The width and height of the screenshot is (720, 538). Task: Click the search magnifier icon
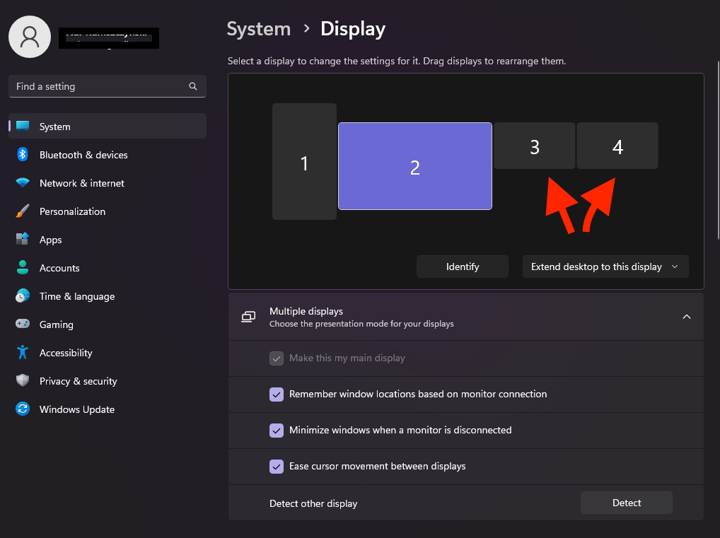coord(193,86)
